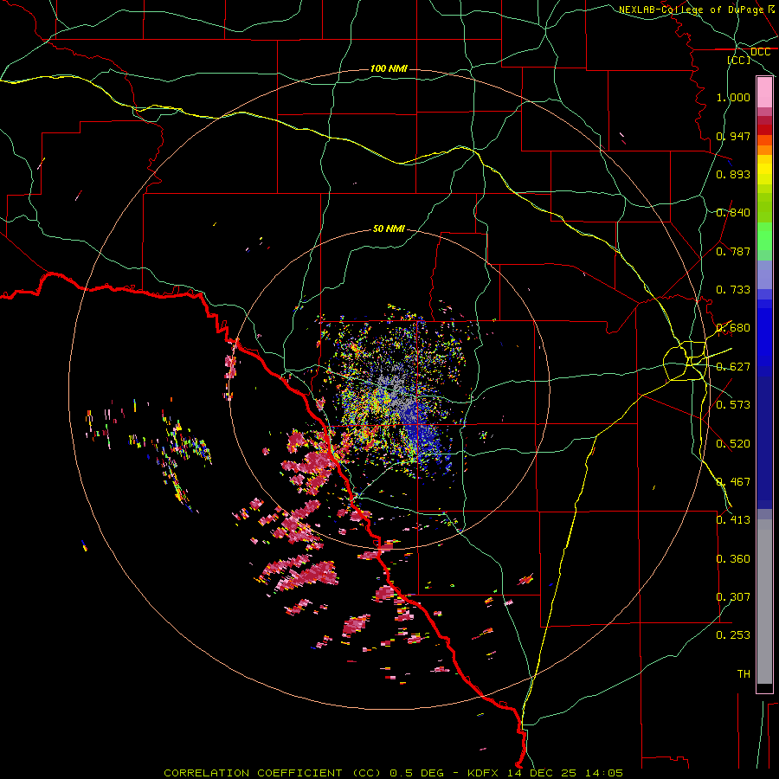The image size is (779, 779).
Task: Click the KDFX station identifier
Action: coord(485,773)
